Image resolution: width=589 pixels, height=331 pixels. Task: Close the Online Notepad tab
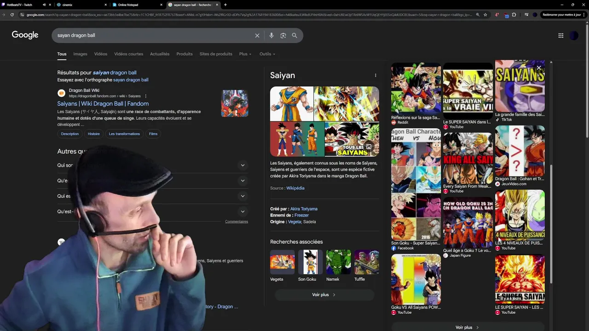[x=161, y=5]
